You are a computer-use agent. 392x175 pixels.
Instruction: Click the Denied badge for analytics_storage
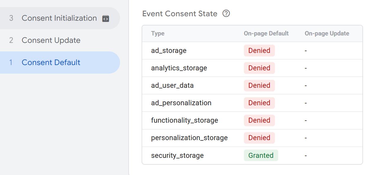[259, 68]
